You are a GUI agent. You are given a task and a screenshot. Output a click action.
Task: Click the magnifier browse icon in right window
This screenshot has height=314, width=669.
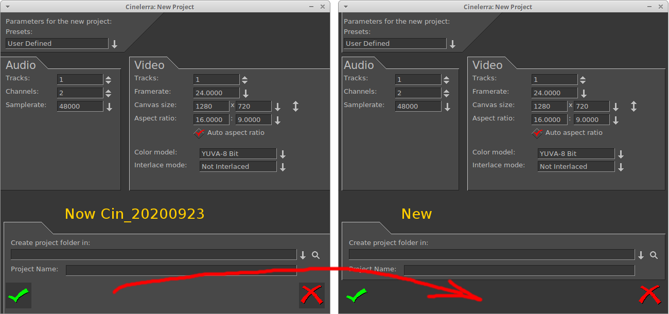(654, 255)
